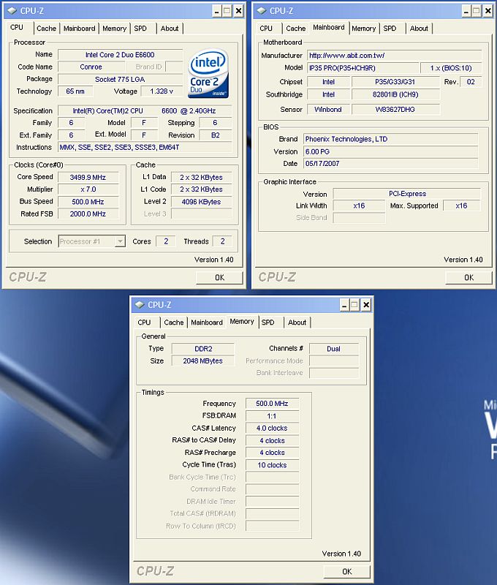Image resolution: width=497 pixels, height=585 pixels.
Task: Click the P35/G33/G31 chipset value
Action: tap(395, 82)
